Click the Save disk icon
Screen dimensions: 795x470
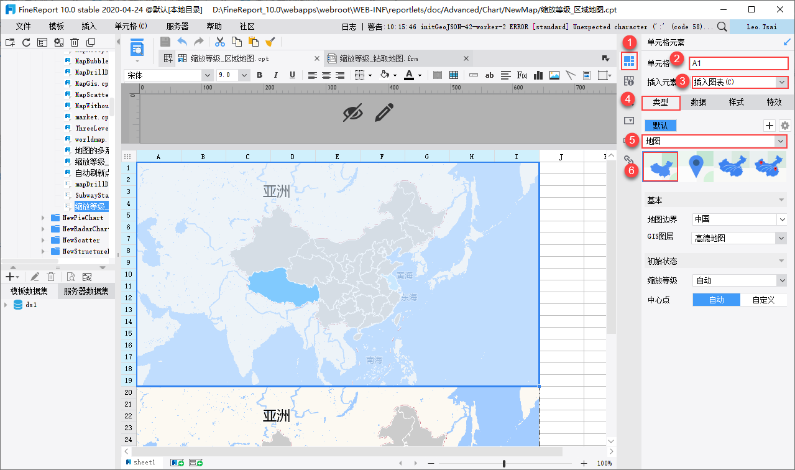tap(165, 42)
